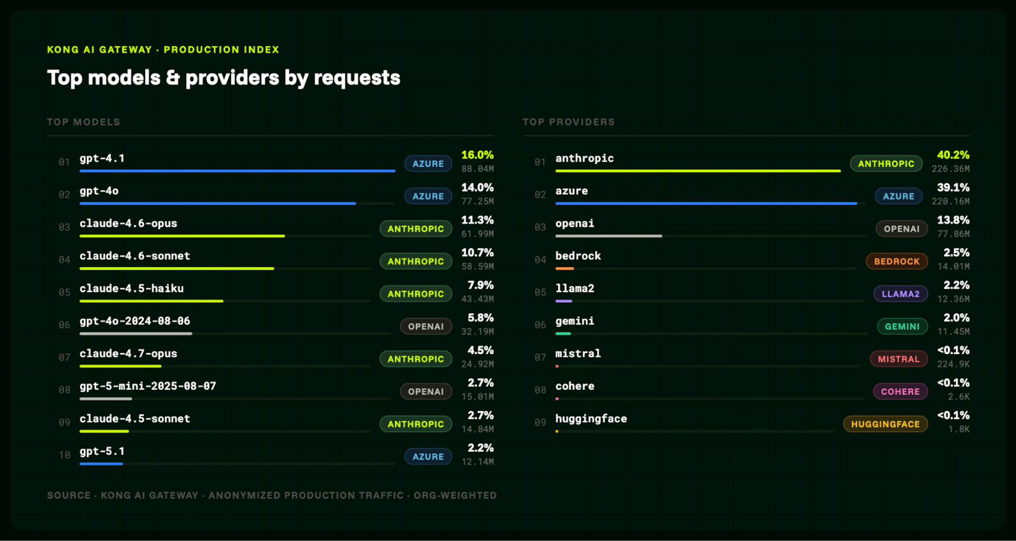The height and width of the screenshot is (541, 1016).
Task: Click the orange BEDROCK badge
Action: click(x=897, y=261)
